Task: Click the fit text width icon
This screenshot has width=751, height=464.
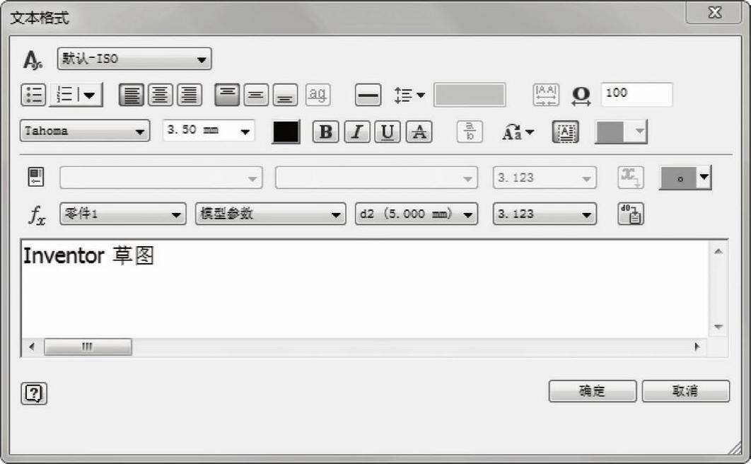Action: 545,95
